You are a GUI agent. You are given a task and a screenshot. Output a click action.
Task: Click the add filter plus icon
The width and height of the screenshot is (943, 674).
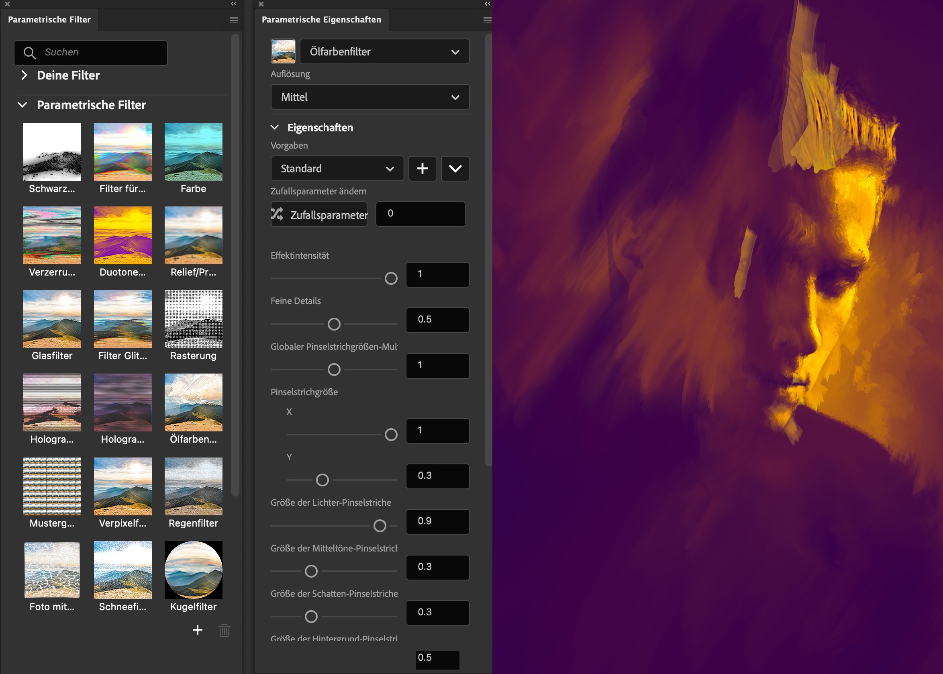coord(198,630)
